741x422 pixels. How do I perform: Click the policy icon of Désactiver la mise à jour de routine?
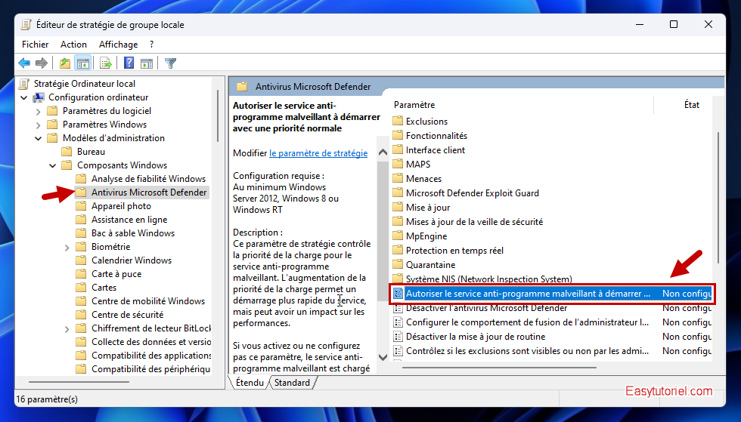pyautogui.click(x=398, y=337)
